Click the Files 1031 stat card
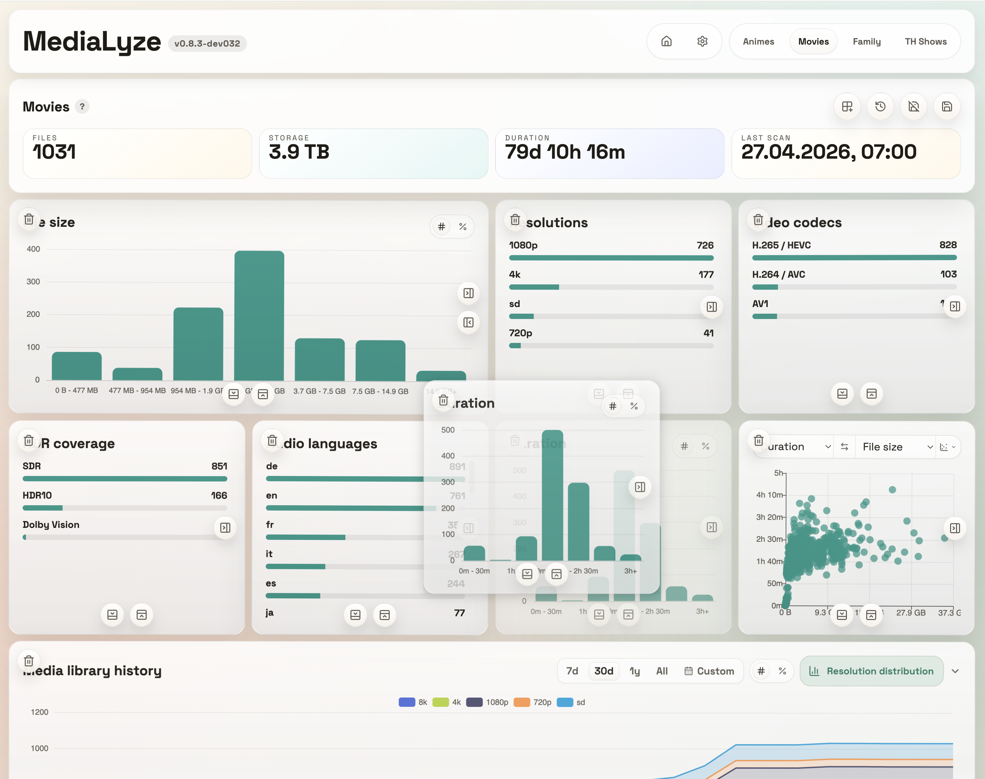 (137, 154)
